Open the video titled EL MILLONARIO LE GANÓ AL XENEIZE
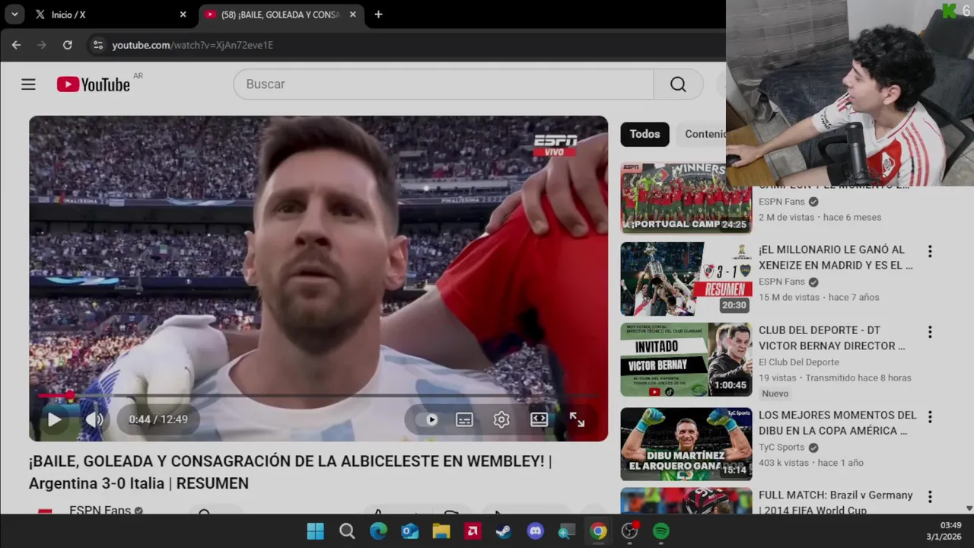Image resolution: width=974 pixels, height=548 pixels. (836, 257)
